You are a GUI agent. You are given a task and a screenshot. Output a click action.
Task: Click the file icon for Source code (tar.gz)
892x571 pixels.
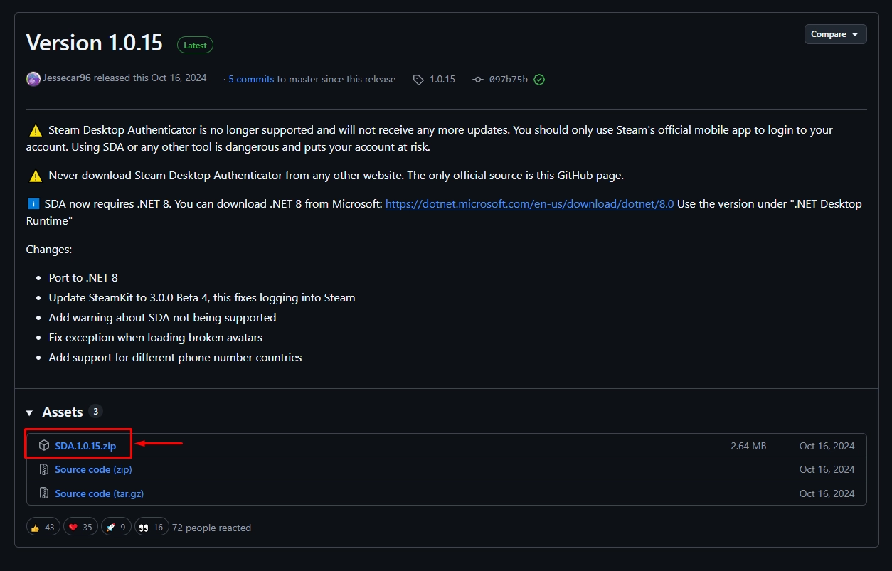coord(44,493)
